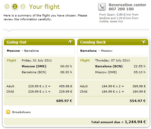This screenshot has height=129, width=151.
Task: Click the Your flight page heading
Action: 44,7
